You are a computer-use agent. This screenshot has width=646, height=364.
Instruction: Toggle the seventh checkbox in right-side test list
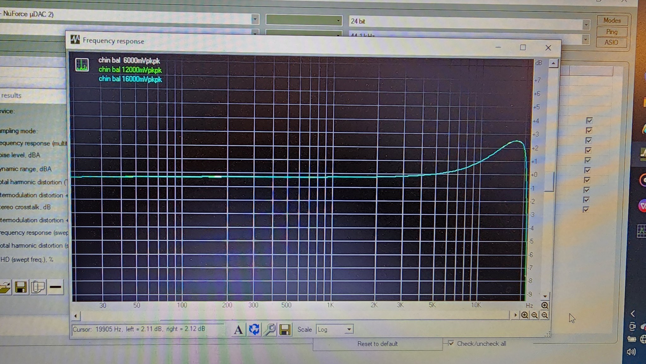tap(587, 180)
